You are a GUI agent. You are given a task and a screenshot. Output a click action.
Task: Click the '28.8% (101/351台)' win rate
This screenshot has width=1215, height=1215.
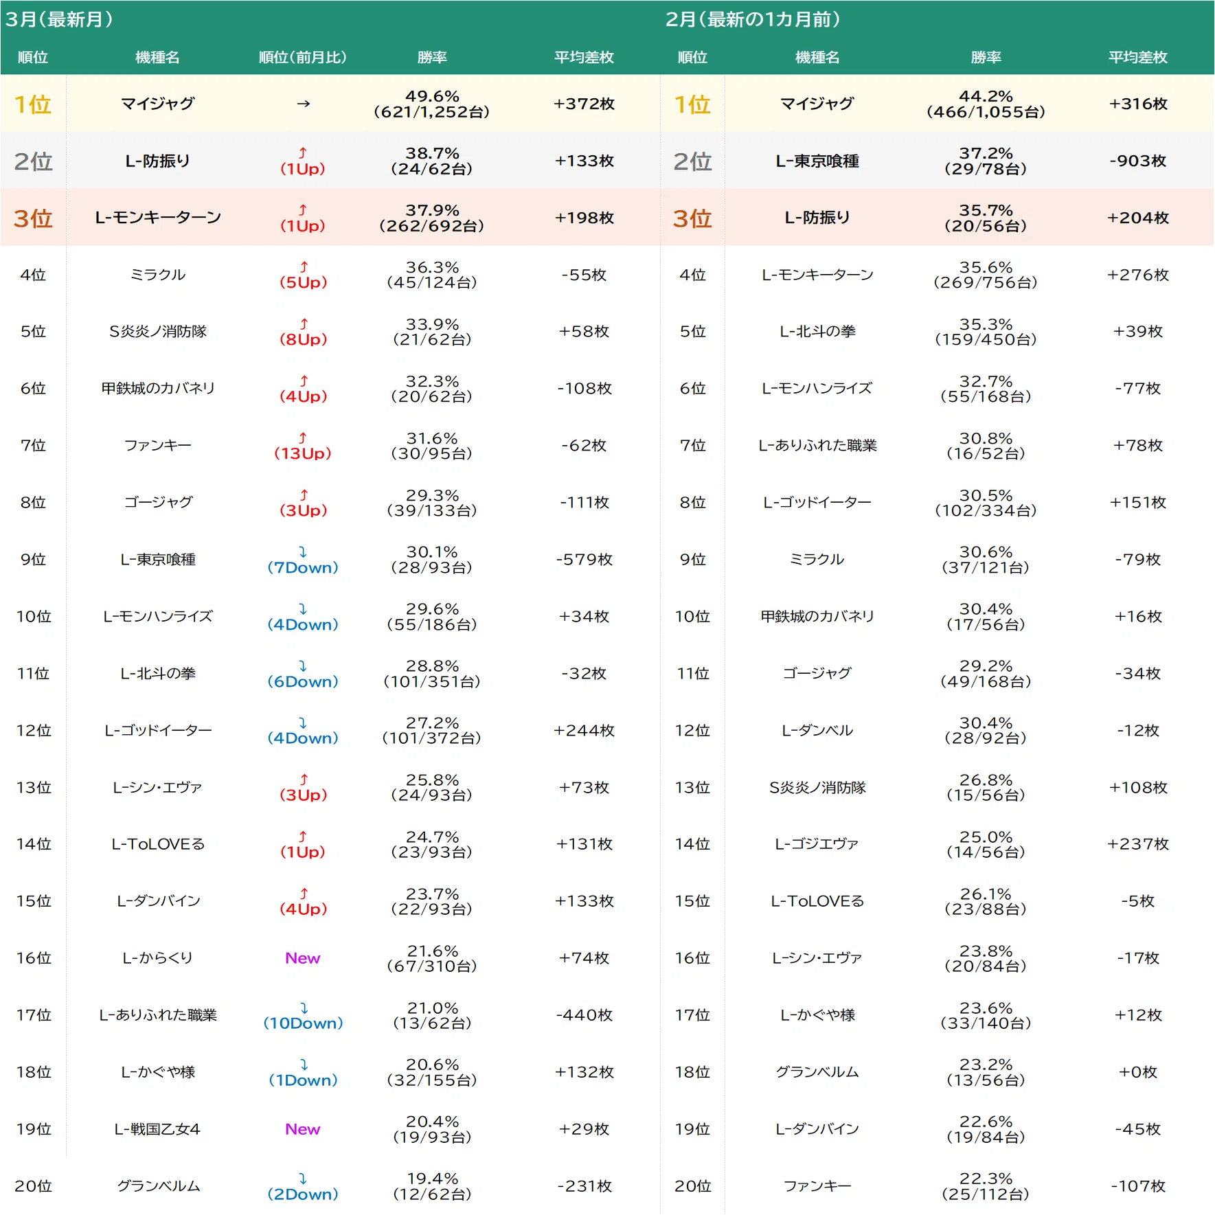click(432, 674)
